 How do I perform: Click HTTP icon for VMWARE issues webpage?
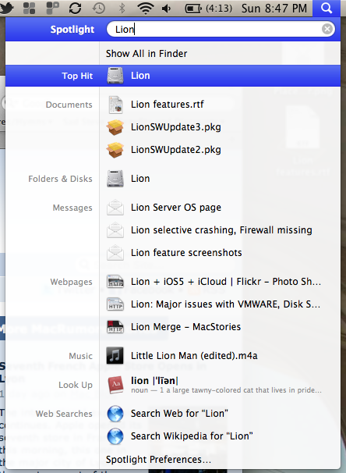pos(115,304)
